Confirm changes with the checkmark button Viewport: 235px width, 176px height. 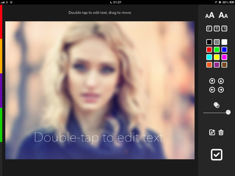click(216, 154)
